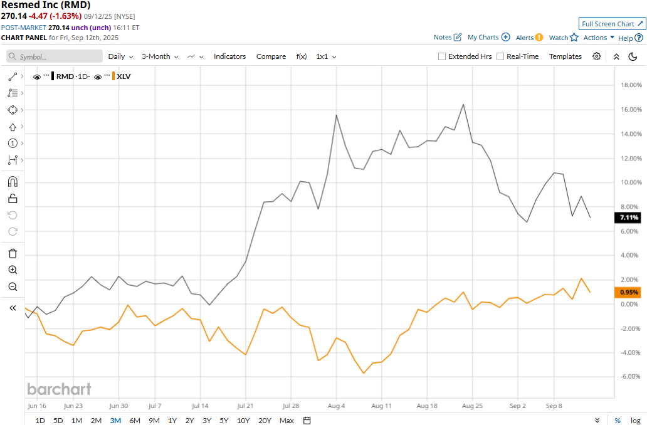Click the Compare button
Screen dimensions: 647x425
point(271,56)
